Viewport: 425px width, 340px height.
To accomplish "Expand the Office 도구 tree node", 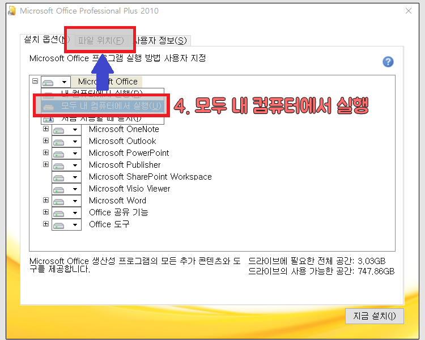I will click(46, 224).
